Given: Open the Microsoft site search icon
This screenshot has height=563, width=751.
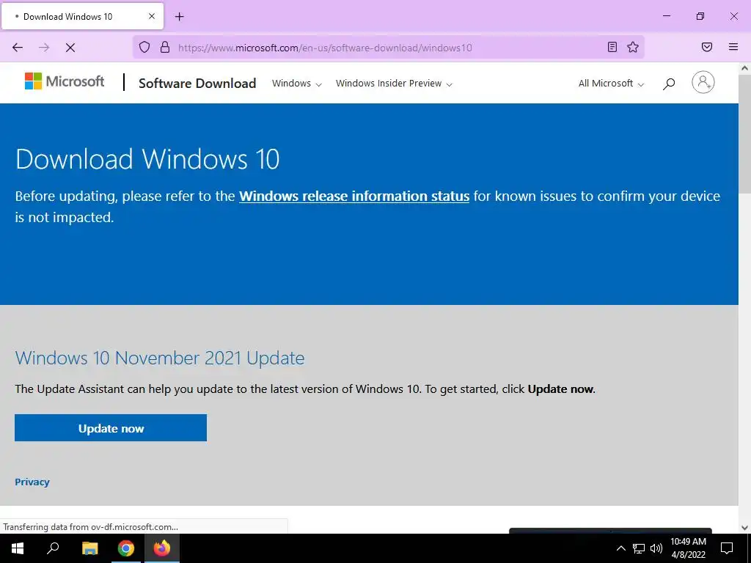Looking at the screenshot, I should [x=669, y=84].
